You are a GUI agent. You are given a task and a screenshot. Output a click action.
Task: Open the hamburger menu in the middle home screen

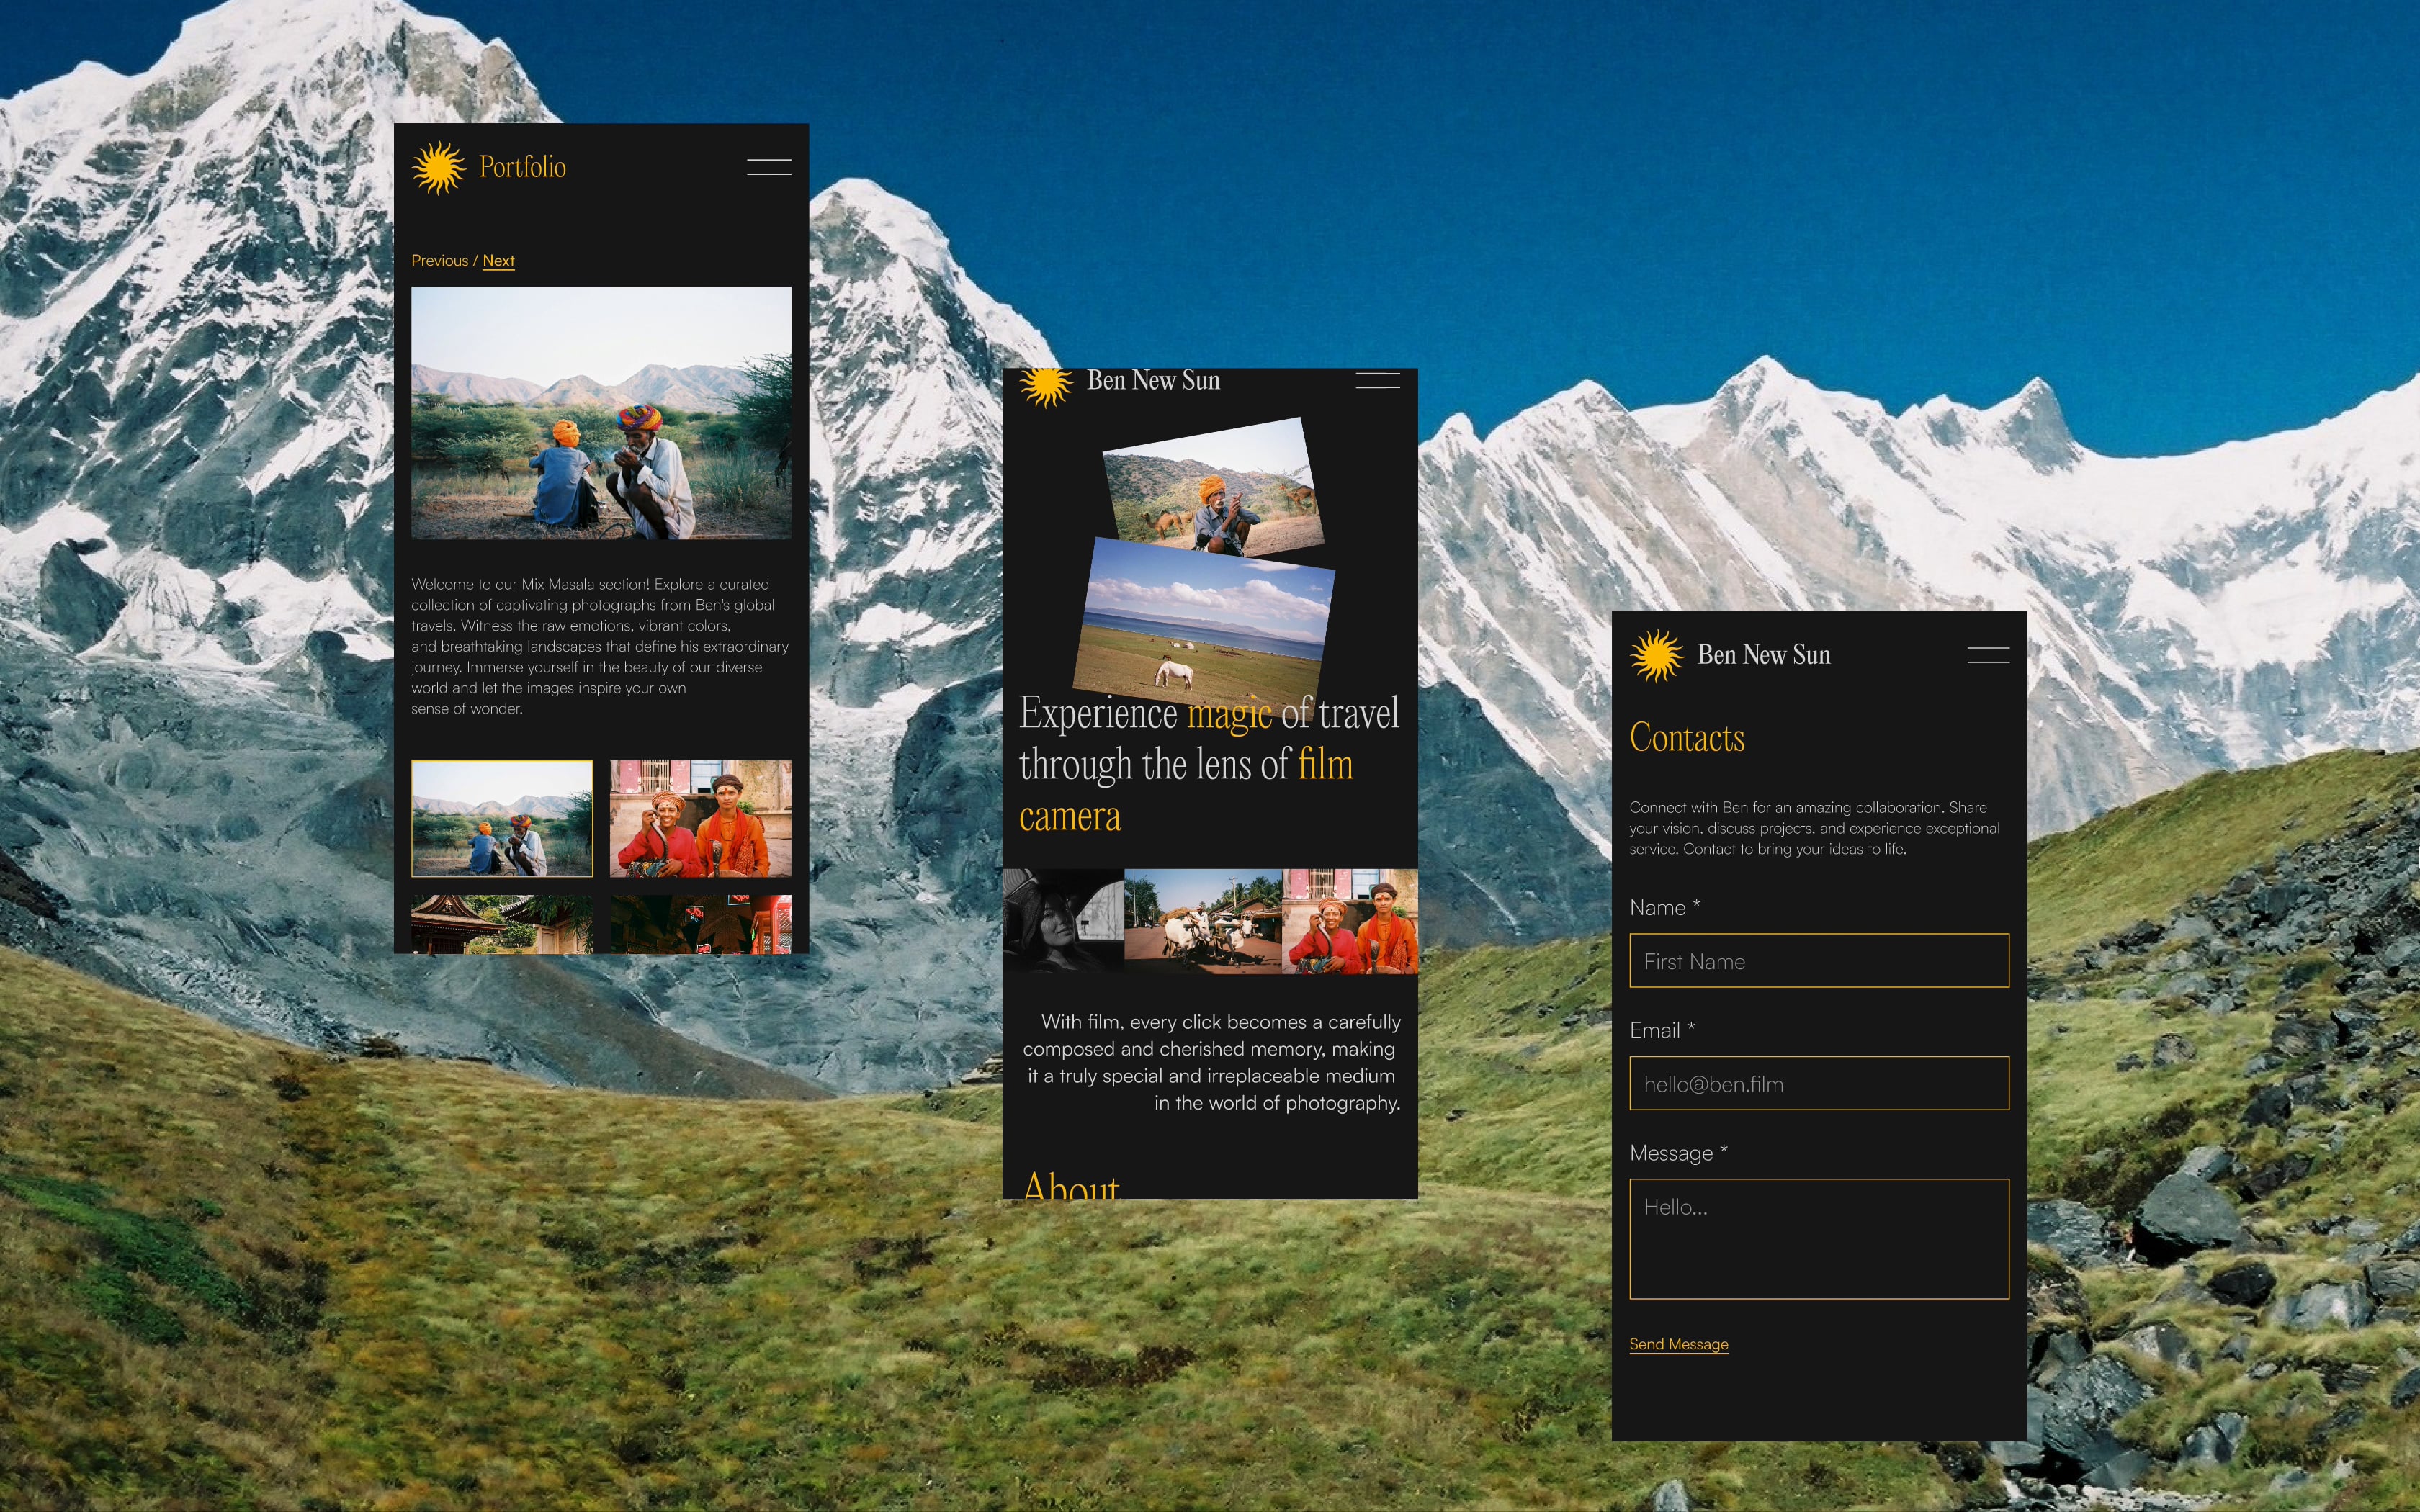coord(1377,380)
